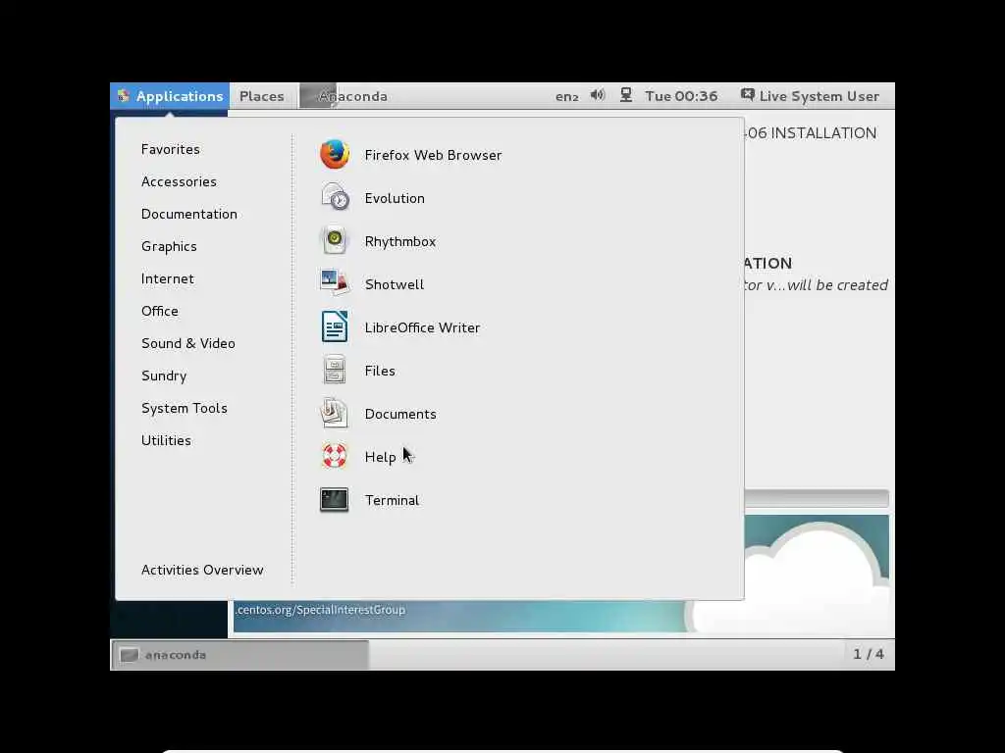Click the installer progress bar
The height and width of the screenshot is (753, 1005).
pyautogui.click(x=817, y=497)
